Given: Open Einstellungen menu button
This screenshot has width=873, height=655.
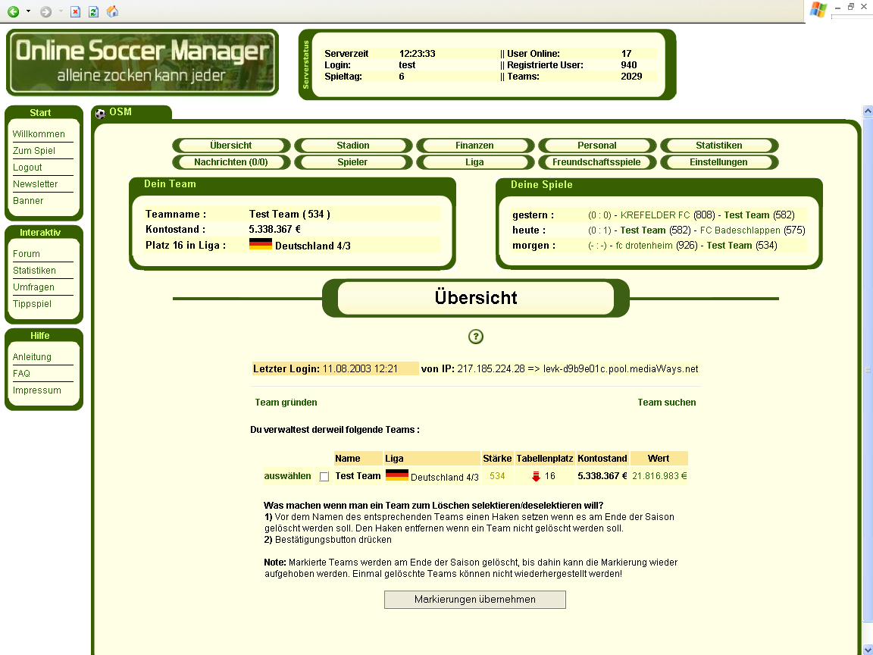Looking at the screenshot, I should click(x=718, y=162).
